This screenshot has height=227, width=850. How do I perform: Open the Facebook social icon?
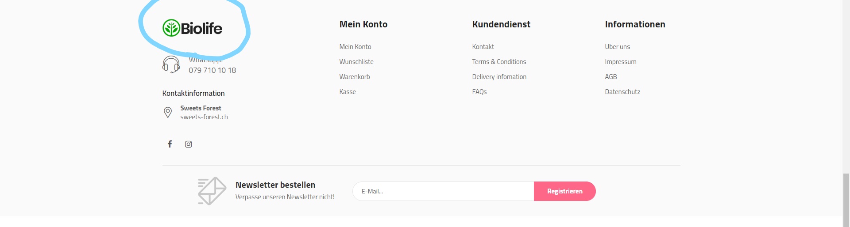[170, 144]
